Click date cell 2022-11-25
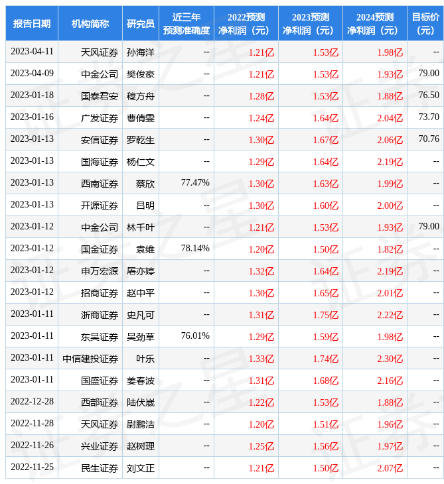Viewport: 444px width, 484px height. (32, 467)
